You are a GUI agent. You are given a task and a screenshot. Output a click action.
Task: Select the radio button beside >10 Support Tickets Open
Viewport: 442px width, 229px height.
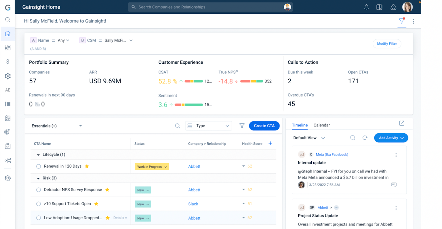pyautogui.click(x=39, y=204)
